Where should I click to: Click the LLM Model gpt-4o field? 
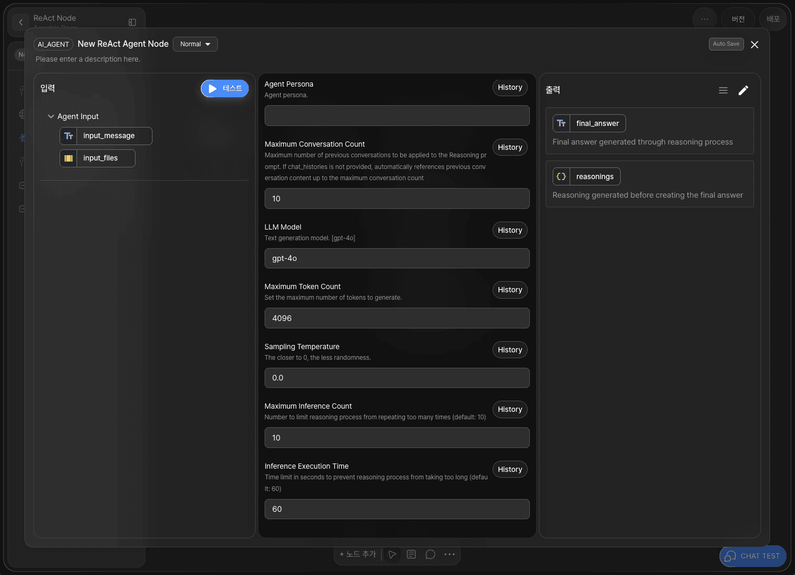pos(397,258)
